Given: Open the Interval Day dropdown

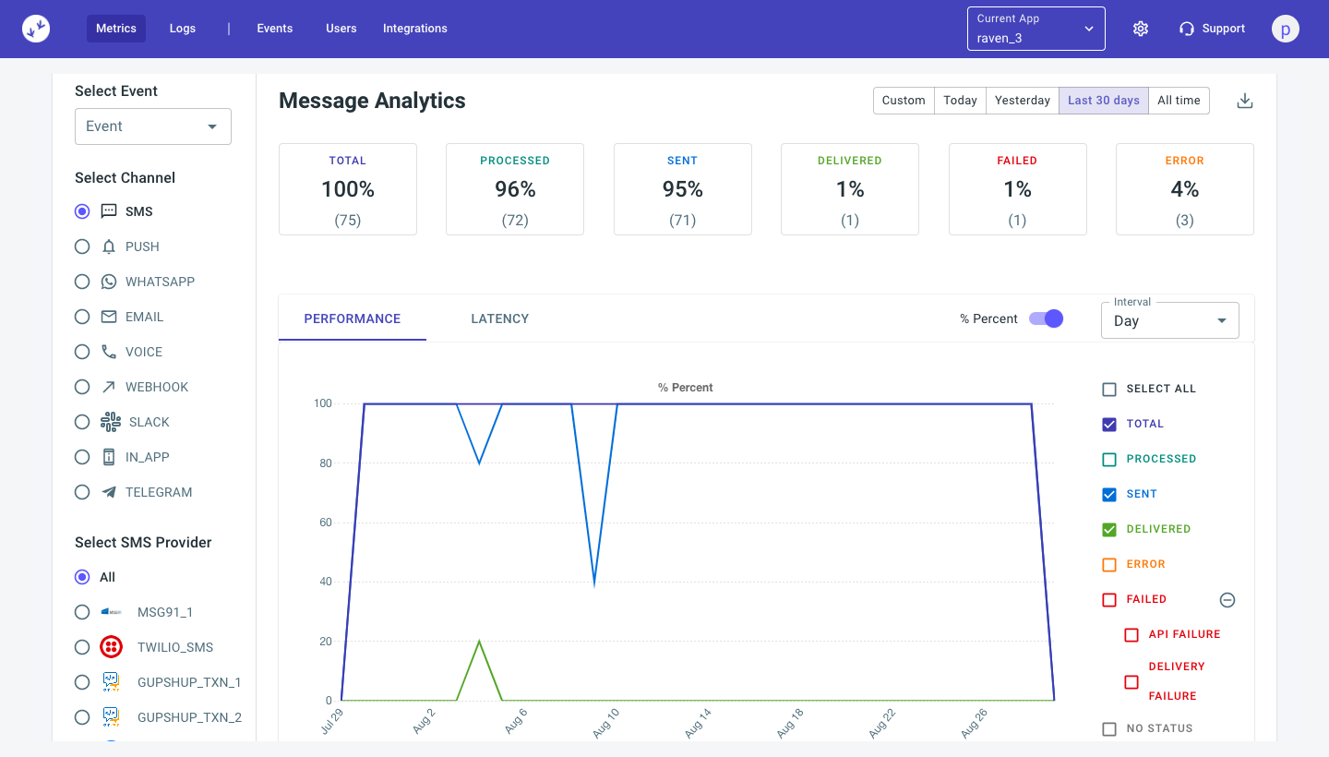Looking at the screenshot, I should [x=1169, y=319].
